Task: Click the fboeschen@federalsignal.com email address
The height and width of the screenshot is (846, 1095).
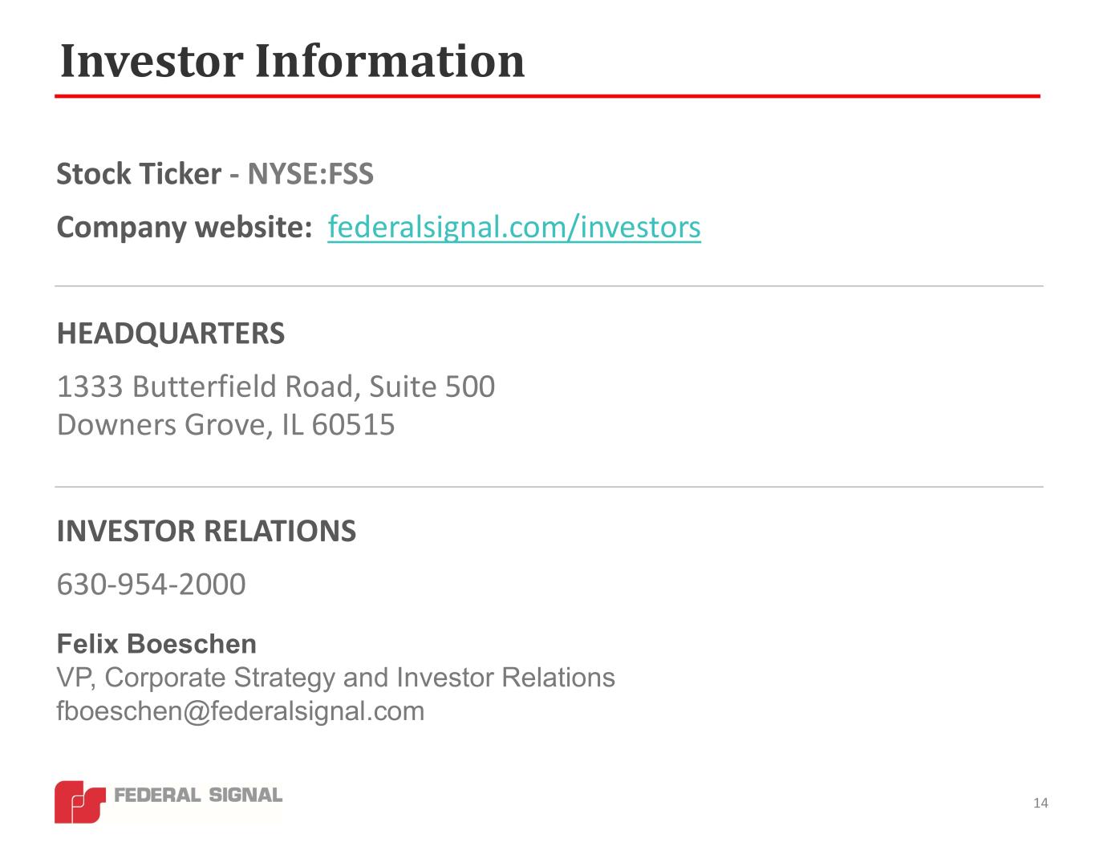Action: click(240, 711)
